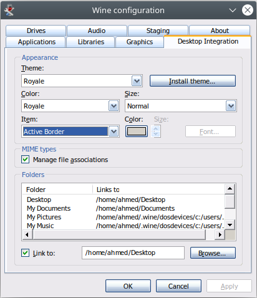
Task: Click the Apply button
Action: [x=229, y=286]
